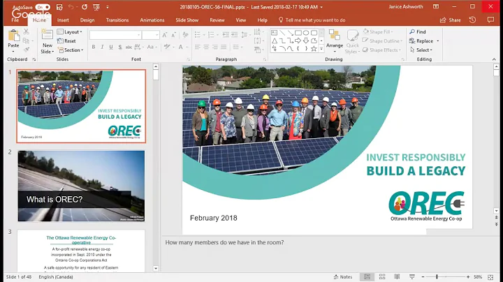Viewport: 503px width, 282px height.
Task: Open the Section dropdown
Action: (71, 50)
